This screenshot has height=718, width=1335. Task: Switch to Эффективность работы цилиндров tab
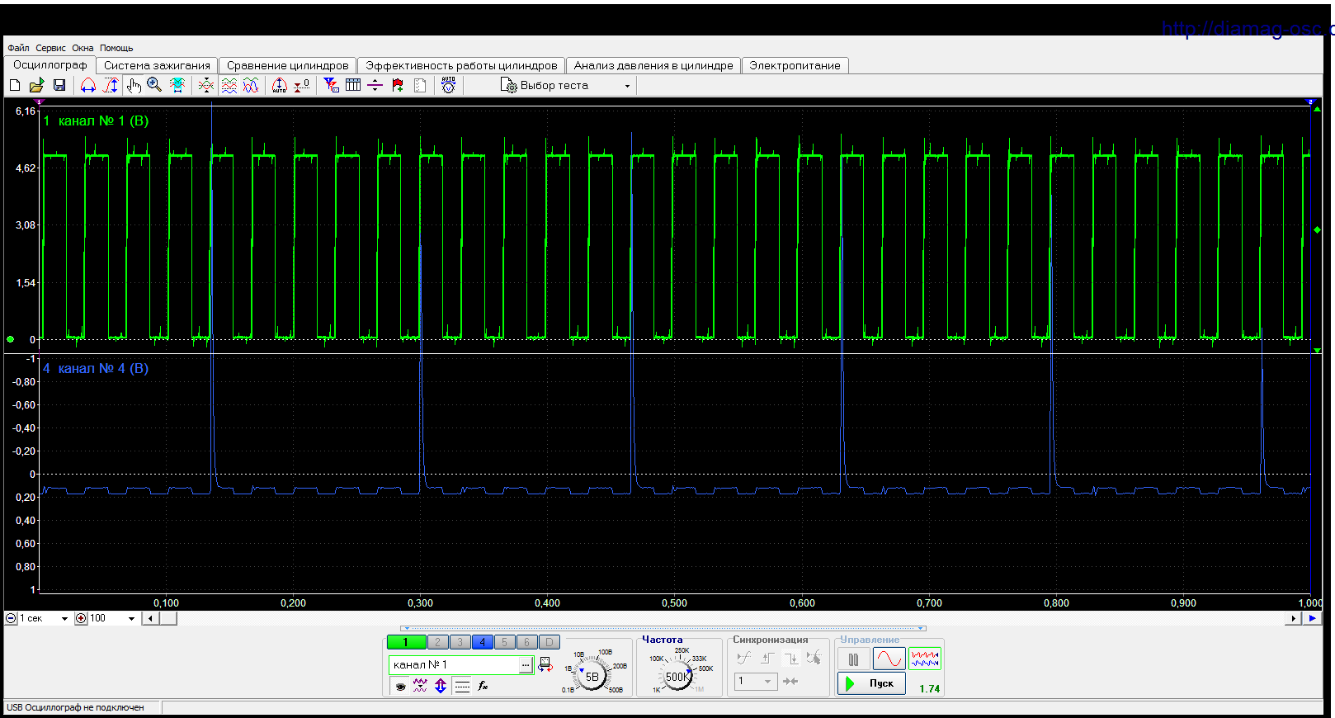[x=461, y=65]
